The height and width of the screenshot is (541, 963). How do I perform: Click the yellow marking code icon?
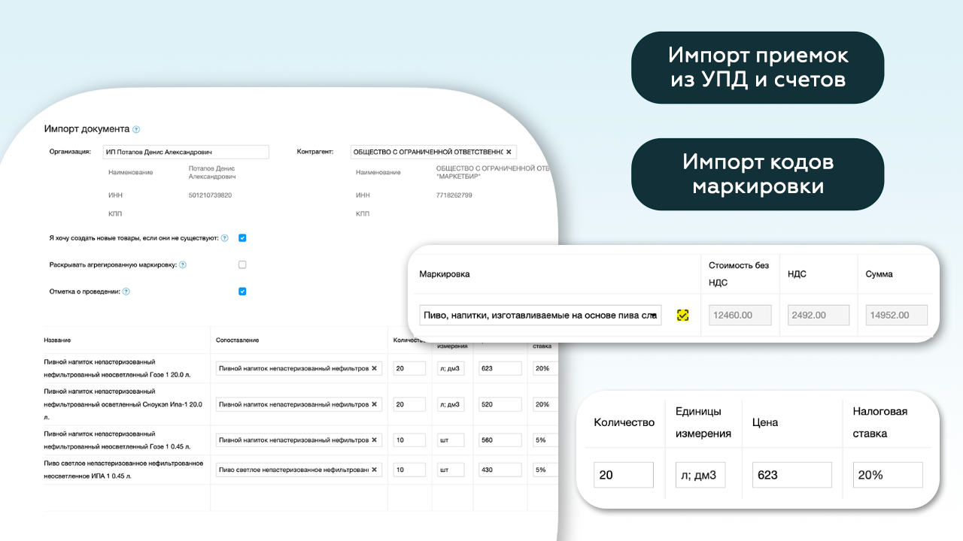click(682, 315)
